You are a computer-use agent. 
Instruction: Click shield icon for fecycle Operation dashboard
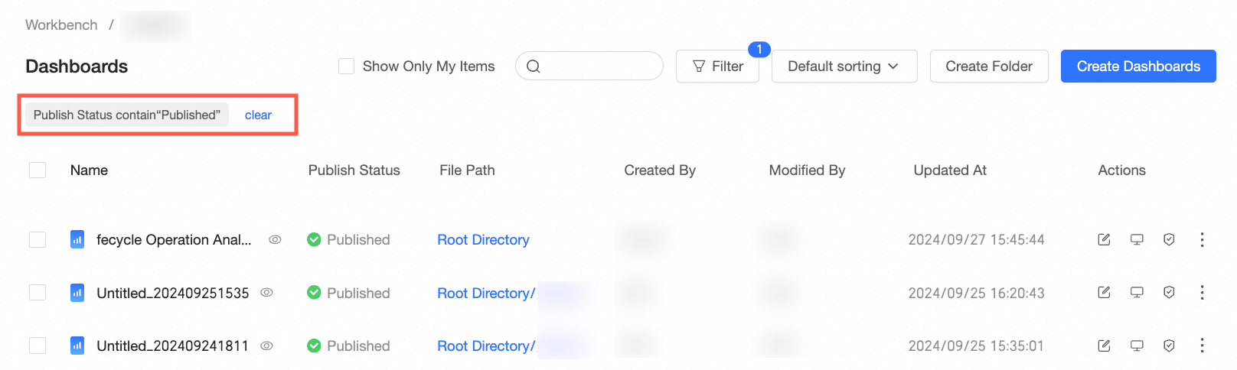pos(1169,240)
